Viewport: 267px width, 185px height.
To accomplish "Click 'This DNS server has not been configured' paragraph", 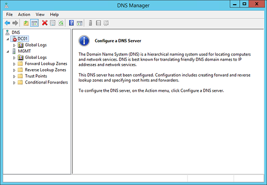I will (165, 78).
